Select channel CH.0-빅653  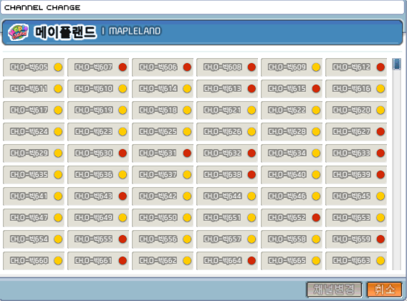tap(356, 218)
